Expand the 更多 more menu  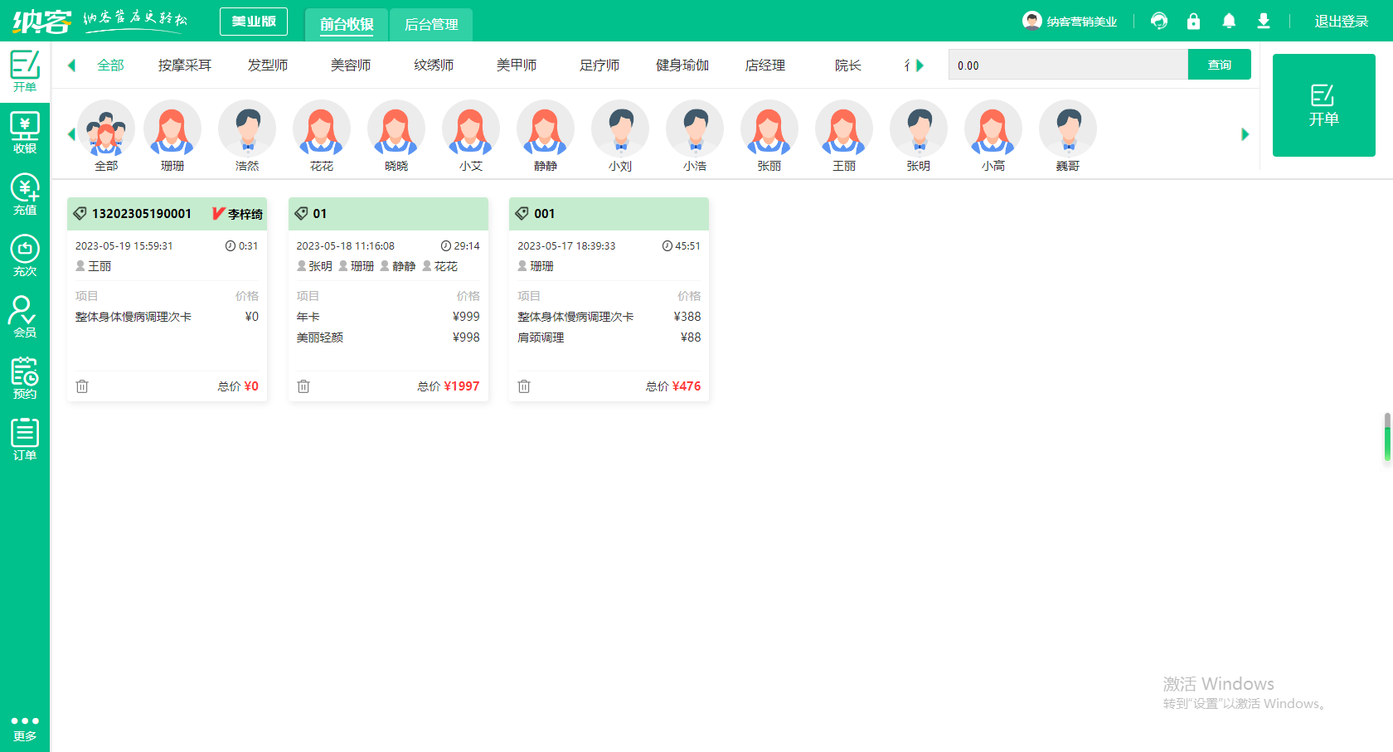pos(25,728)
